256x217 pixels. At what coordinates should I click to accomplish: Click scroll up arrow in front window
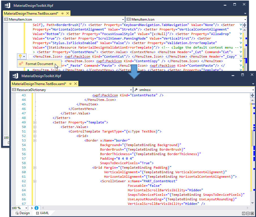[252, 100]
